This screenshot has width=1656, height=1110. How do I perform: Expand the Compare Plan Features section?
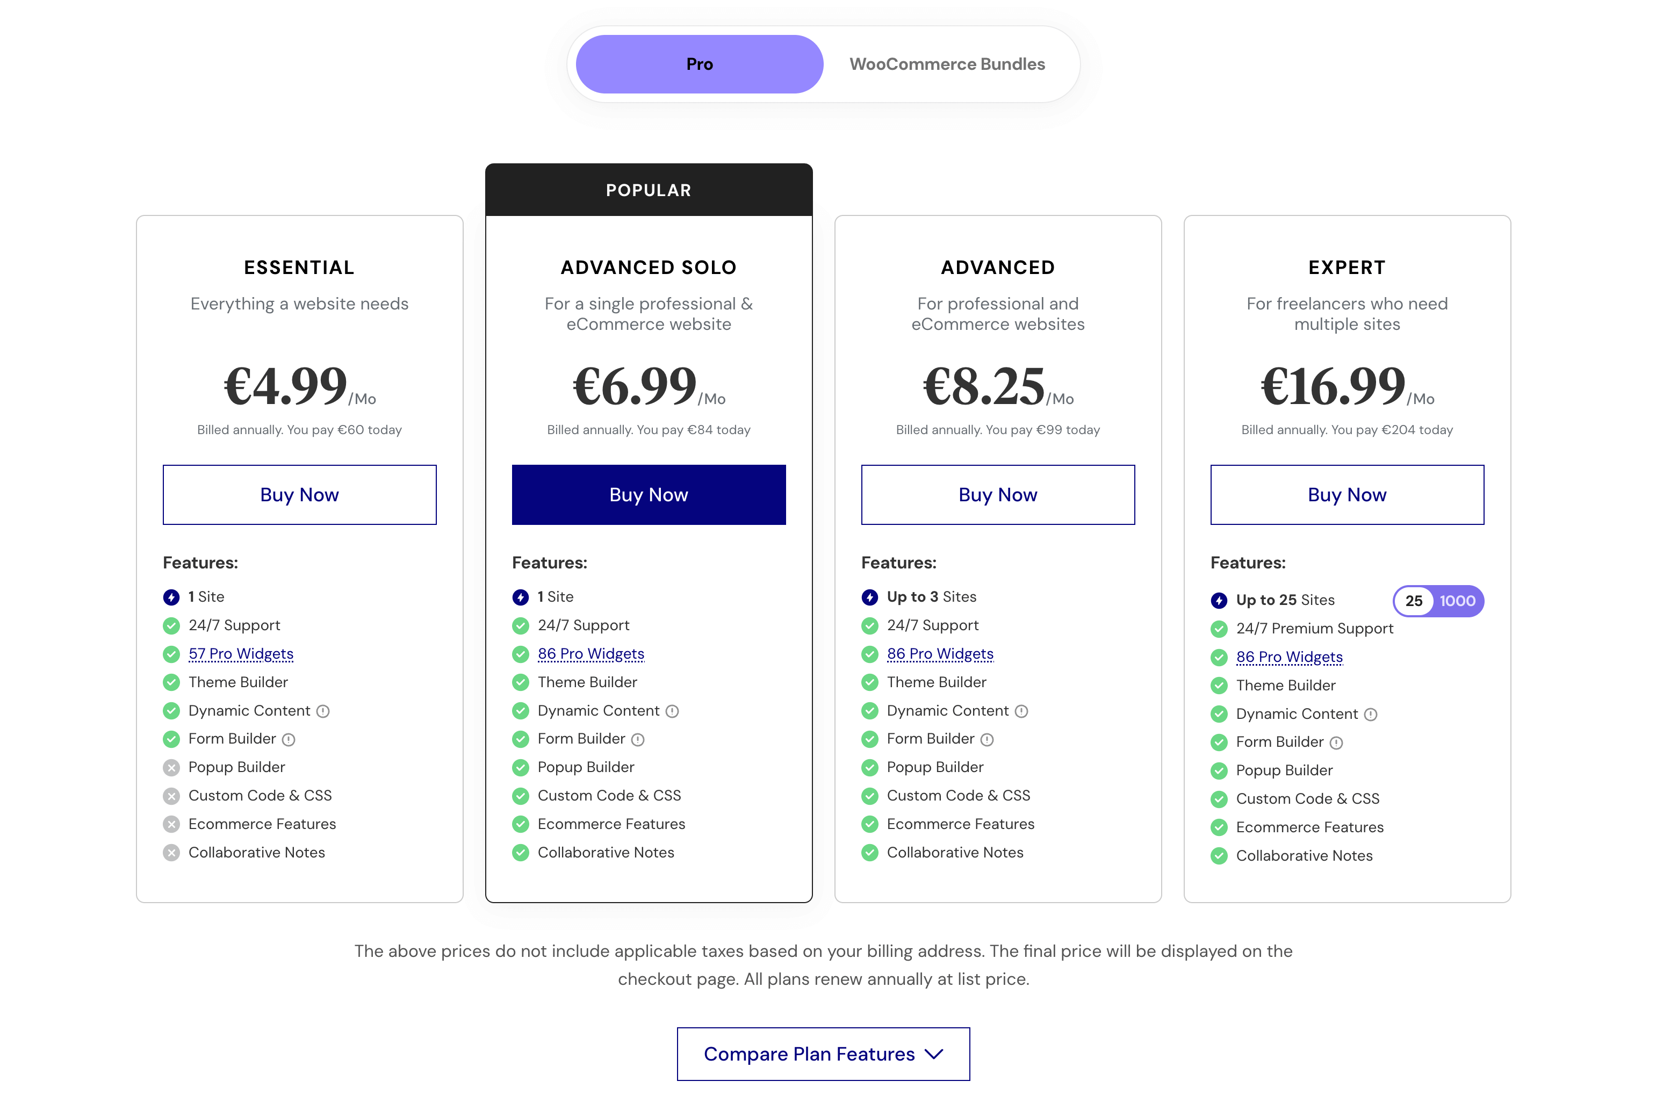pyautogui.click(x=823, y=1054)
